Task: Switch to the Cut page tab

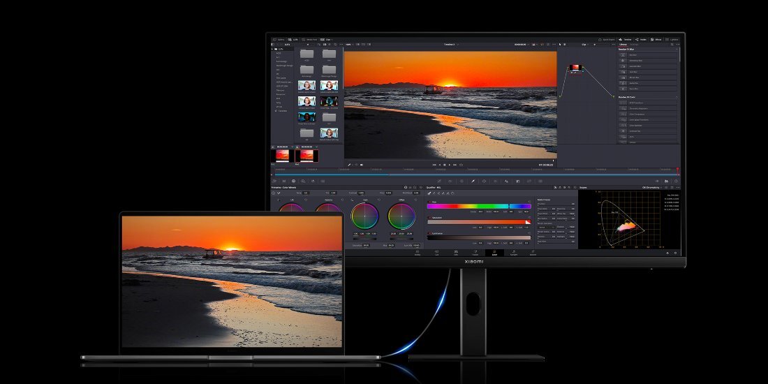Action: tap(436, 253)
